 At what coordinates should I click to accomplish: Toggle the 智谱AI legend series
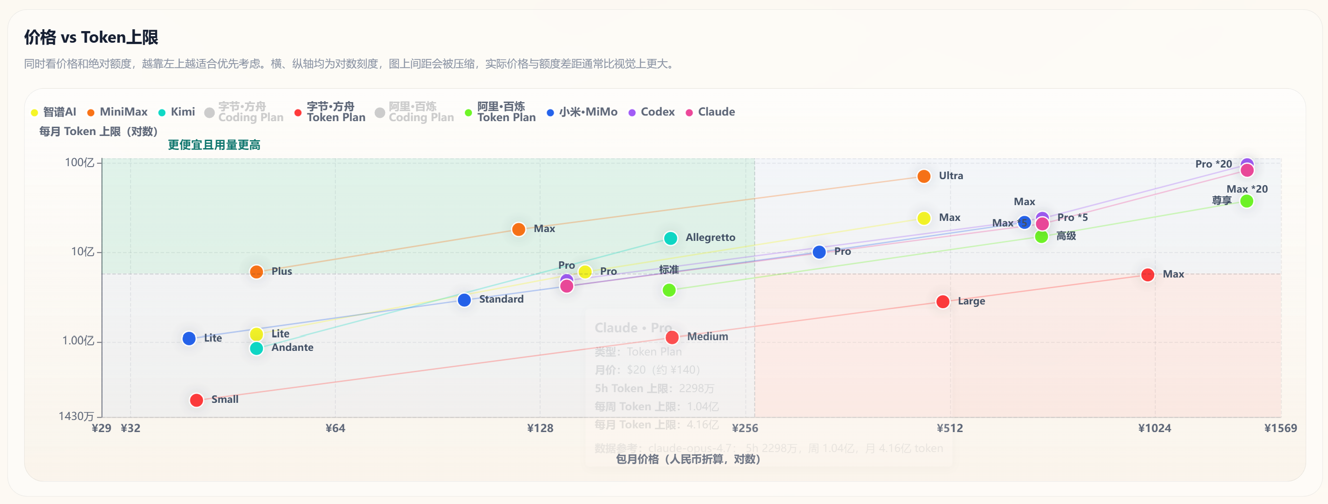53,112
